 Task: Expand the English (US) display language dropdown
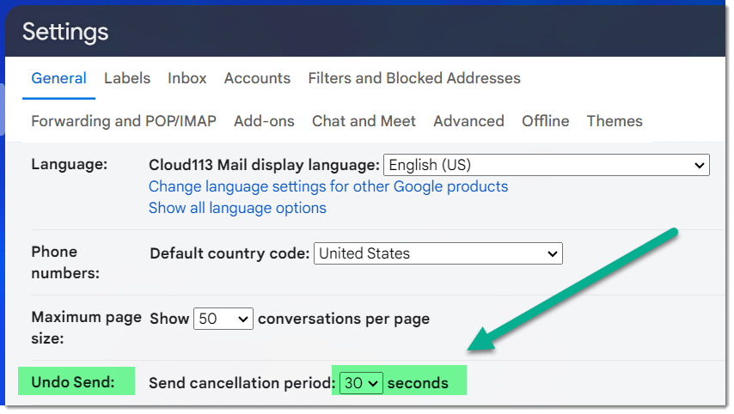coord(547,165)
